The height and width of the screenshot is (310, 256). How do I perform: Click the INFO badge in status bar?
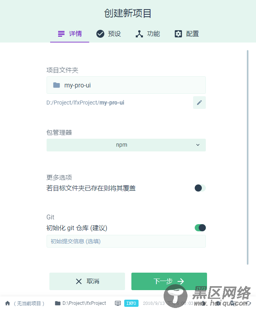[x=131, y=303]
